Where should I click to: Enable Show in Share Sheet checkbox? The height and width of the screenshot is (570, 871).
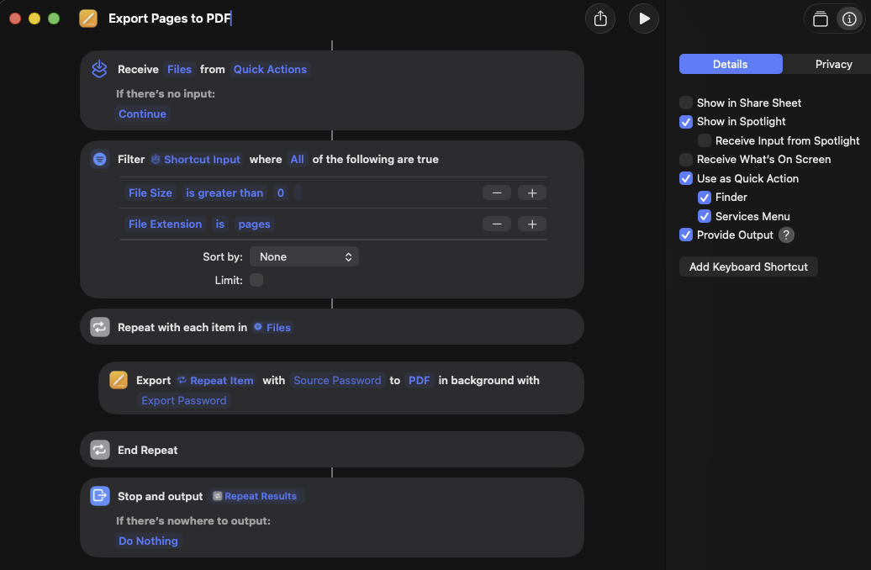pyautogui.click(x=686, y=103)
